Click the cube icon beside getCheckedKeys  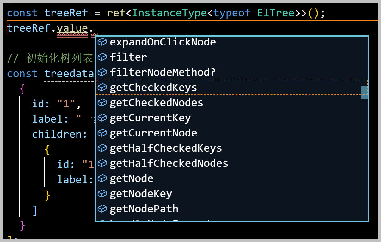pyautogui.click(x=102, y=87)
